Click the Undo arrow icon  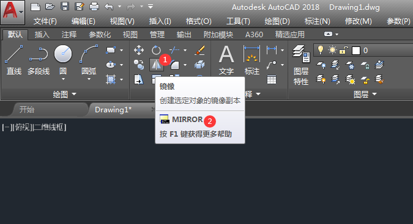tap(109, 7)
